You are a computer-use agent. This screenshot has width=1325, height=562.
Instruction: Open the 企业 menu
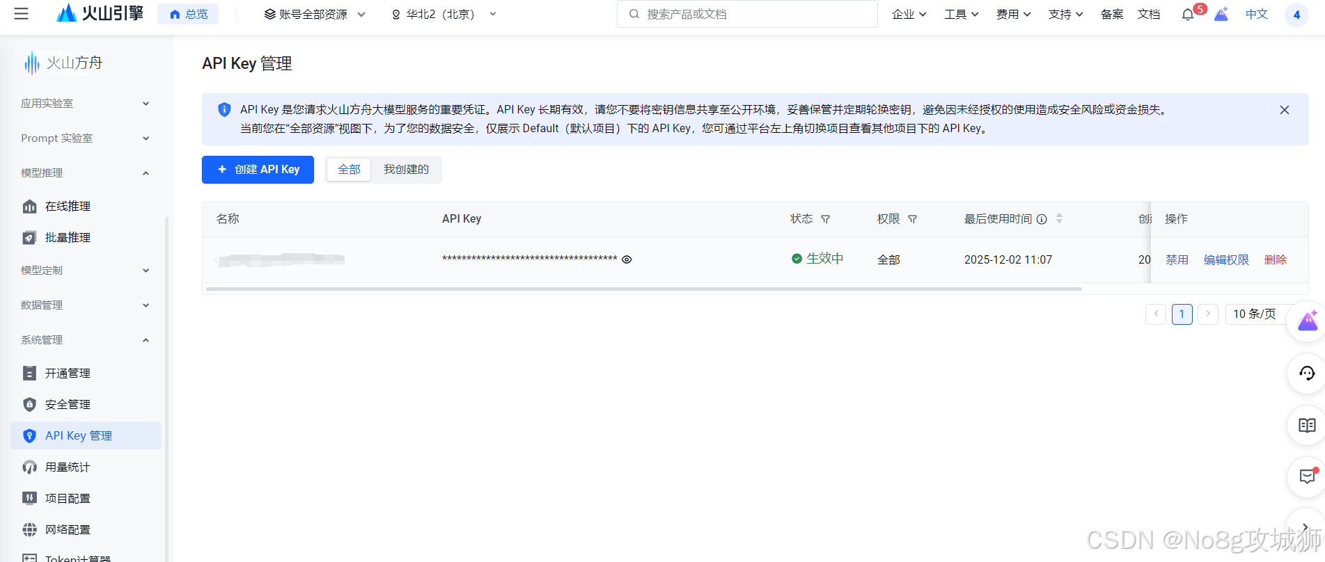pyautogui.click(x=909, y=14)
